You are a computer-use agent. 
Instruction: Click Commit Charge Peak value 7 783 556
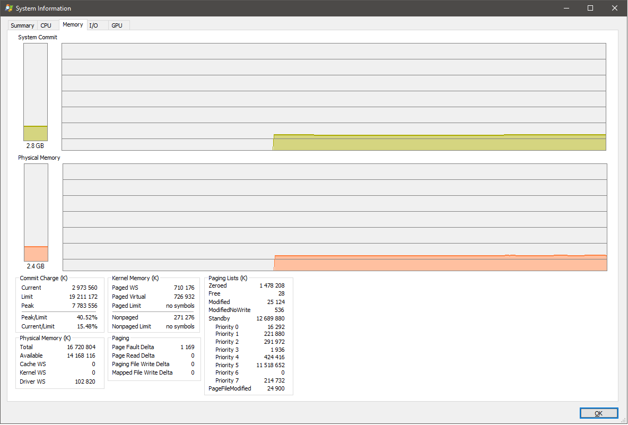tap(85, 306)
